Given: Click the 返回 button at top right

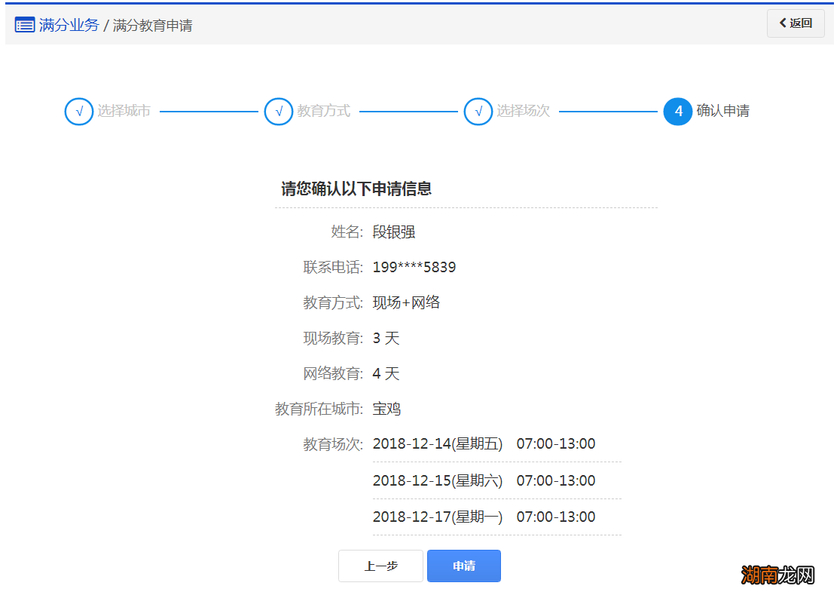Looking at the screenshot, I should pyautogui.click(x=796, y=23).
